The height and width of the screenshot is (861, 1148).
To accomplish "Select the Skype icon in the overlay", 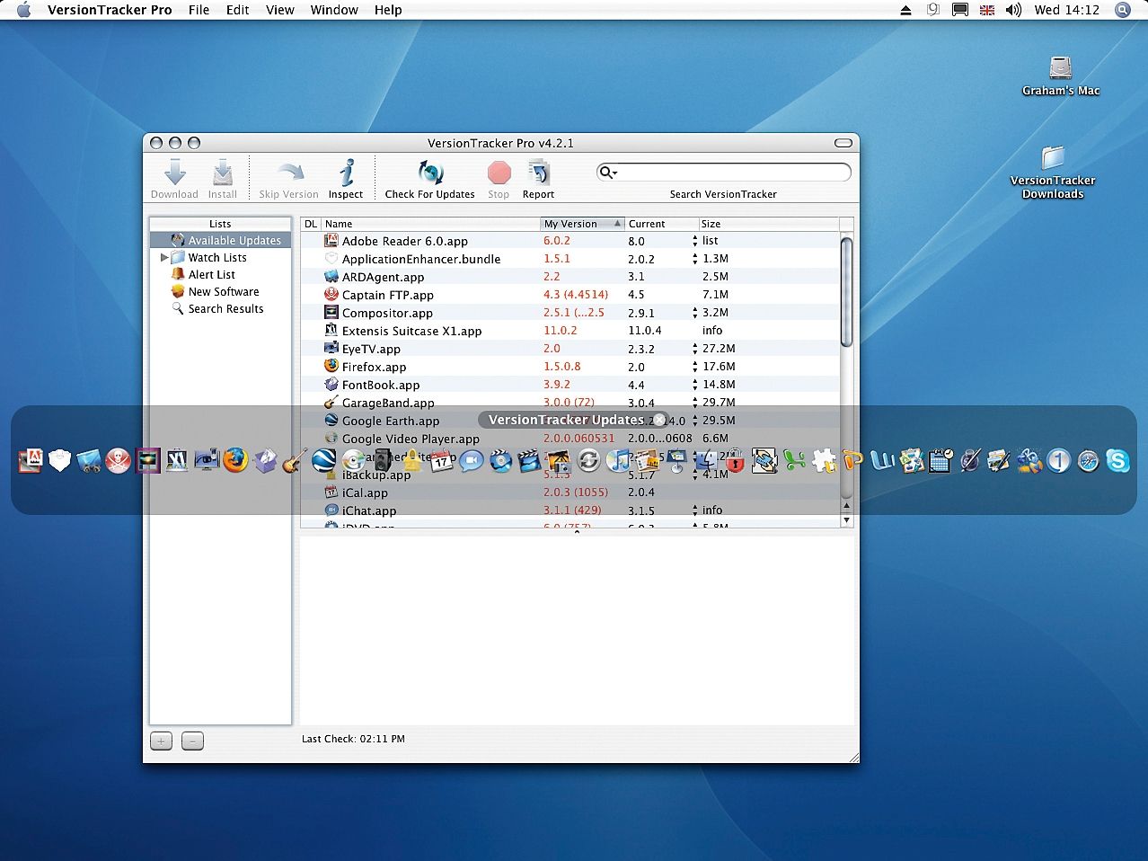I will coord(1118,461).
